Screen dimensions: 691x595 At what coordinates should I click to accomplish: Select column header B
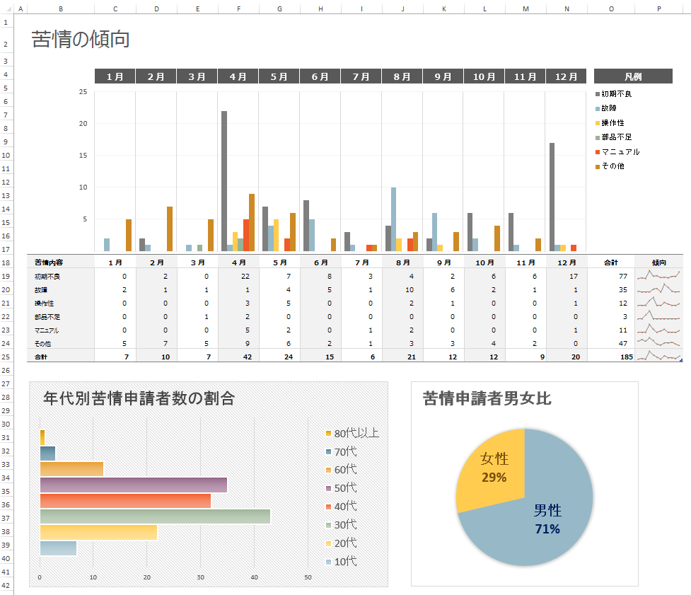click(x=61, y=8)
